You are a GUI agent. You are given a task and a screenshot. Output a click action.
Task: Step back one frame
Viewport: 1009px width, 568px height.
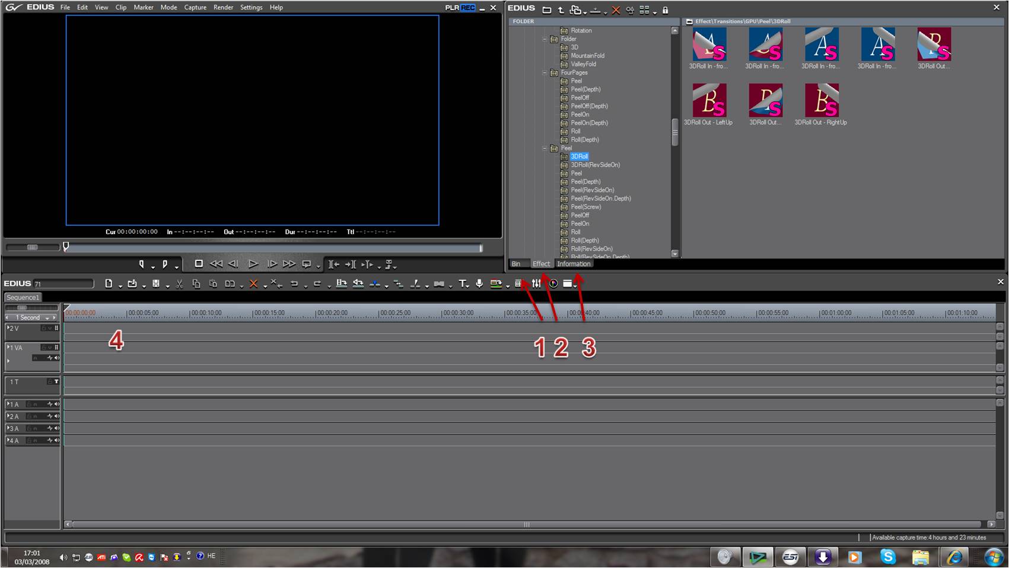(x=233, y=264)
